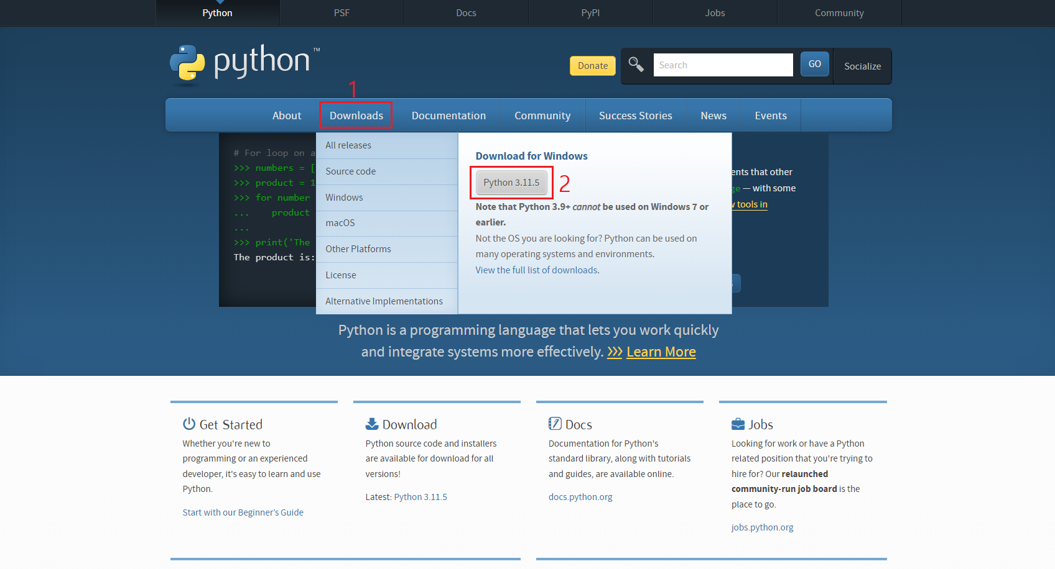1055x569 pixels.
Task: Open the Documentation menu in main navigation
Action: pos(448,116)
